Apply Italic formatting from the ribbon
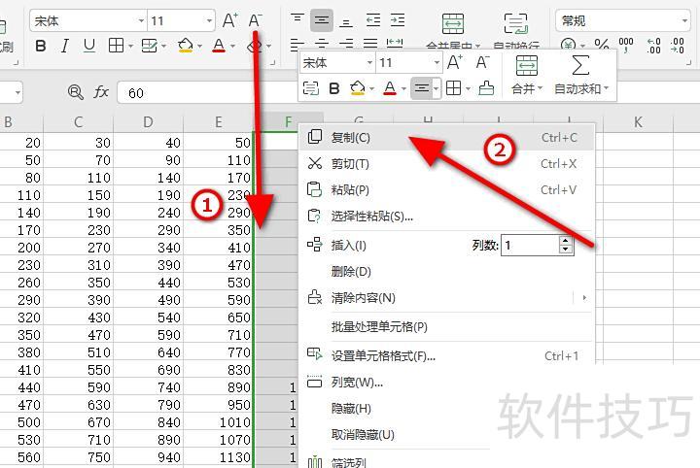Viewport: 700px width, 468px height. click(65, 46)
